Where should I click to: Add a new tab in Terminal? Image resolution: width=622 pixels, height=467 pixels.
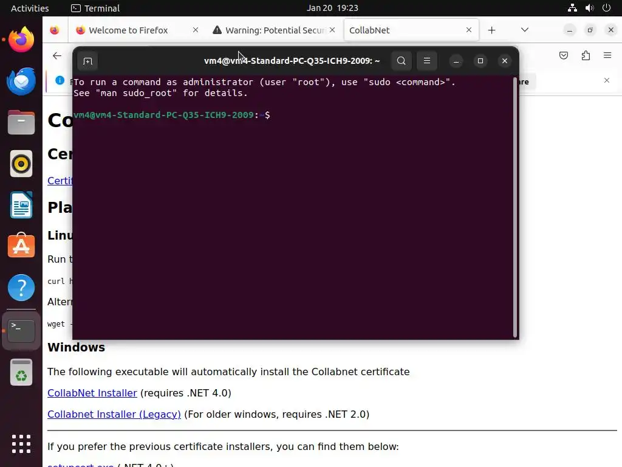(x=87, y=61)
